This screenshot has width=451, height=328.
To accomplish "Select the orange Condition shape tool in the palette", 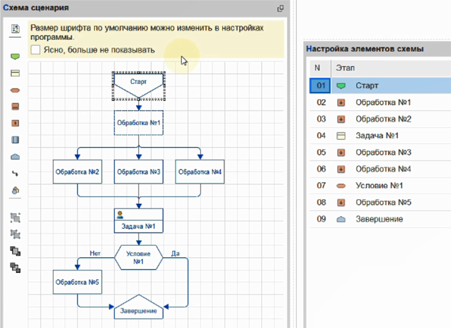I will 15,91.
